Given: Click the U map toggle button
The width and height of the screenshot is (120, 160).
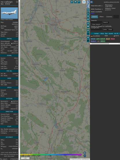Looking at the screenshot, I should (x=72, y=2).
